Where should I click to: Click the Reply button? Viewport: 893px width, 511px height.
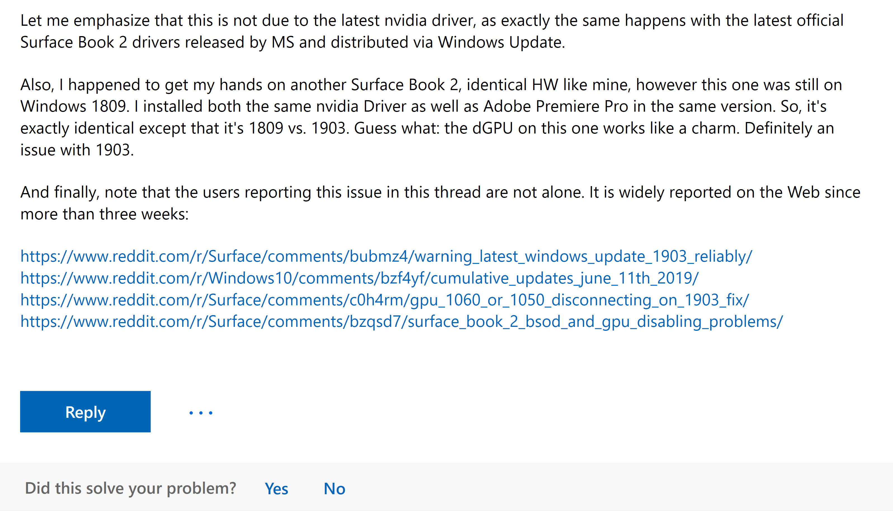pos(85,412)
